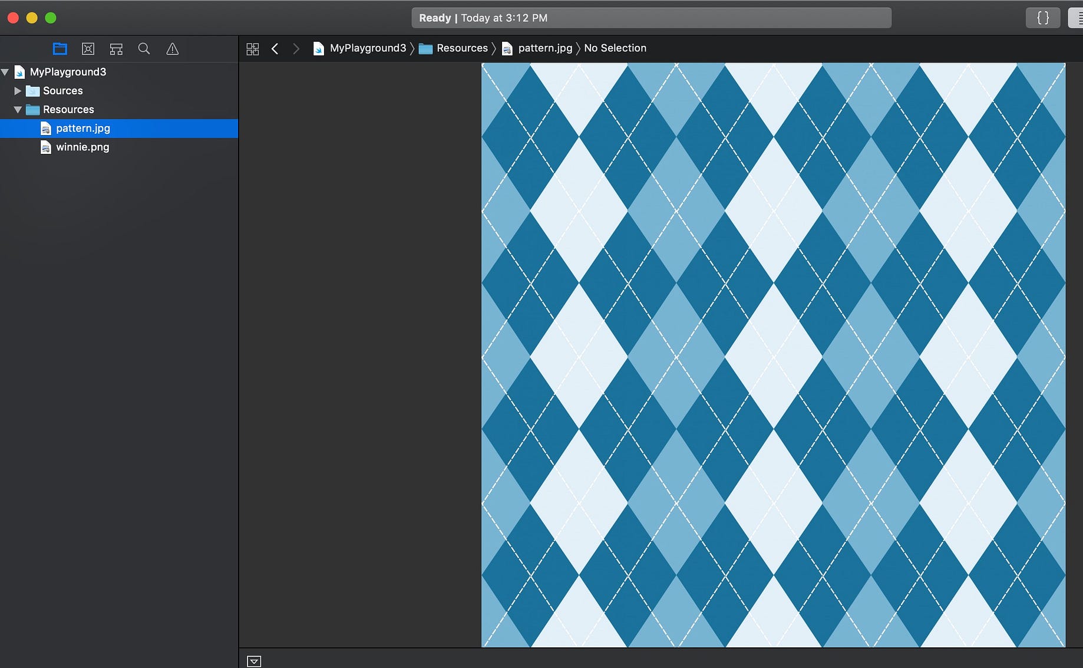Screen dimensions: 1083x668
Task: Click pattern.jpg in the jump bar
Action: 545,48
